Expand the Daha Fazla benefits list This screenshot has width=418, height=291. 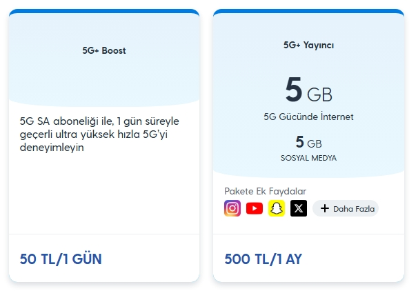point(346,208)
